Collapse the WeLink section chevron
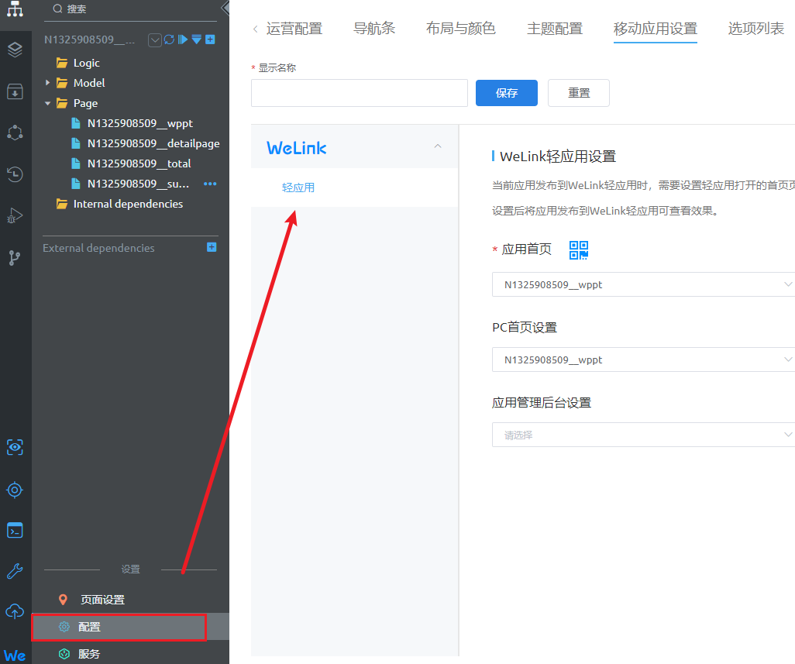Viewport: 795px width, 664px height. point(438,146)
